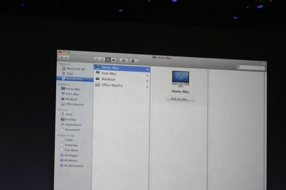Select Home iMac in the column list

coord(122,68)
